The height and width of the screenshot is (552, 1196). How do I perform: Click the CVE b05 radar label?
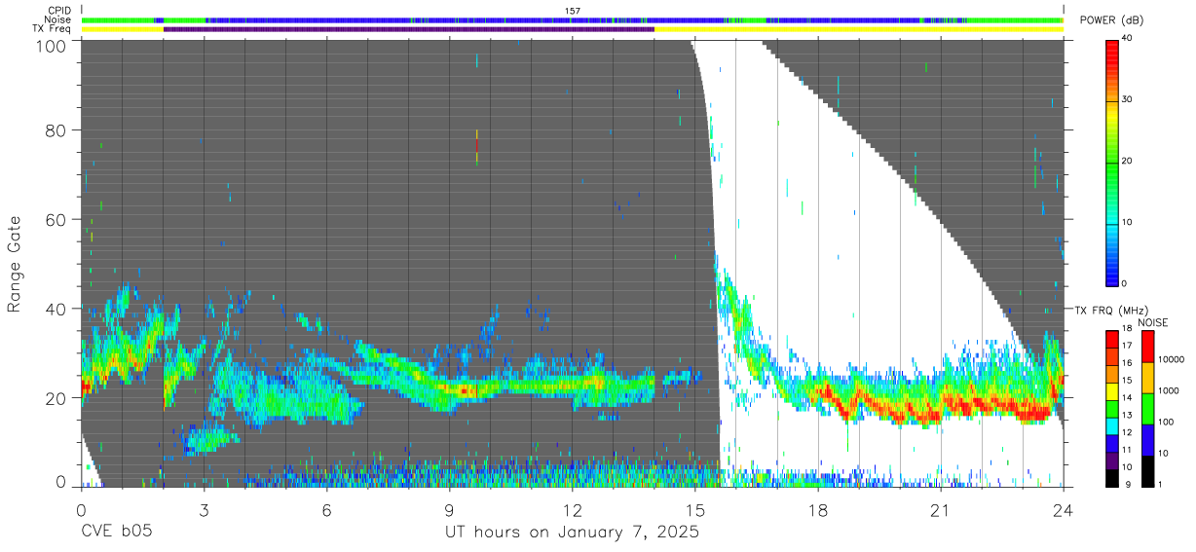116,533
